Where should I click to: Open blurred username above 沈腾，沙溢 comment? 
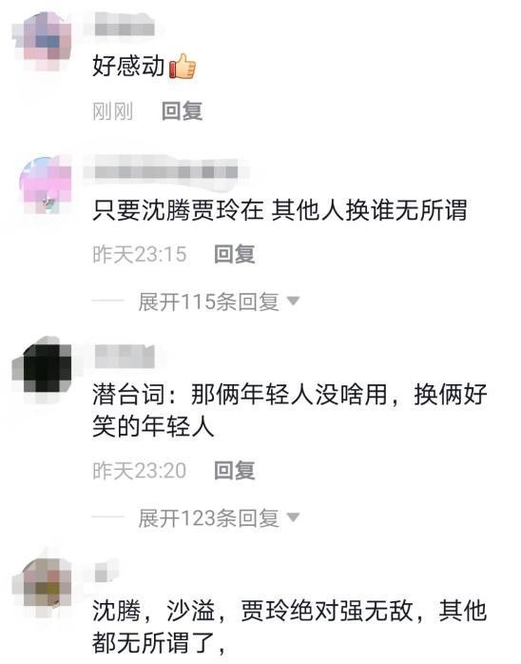[104, 571]
